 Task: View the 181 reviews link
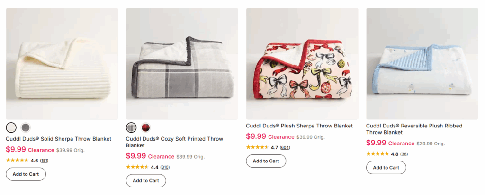tap(44, 161)
